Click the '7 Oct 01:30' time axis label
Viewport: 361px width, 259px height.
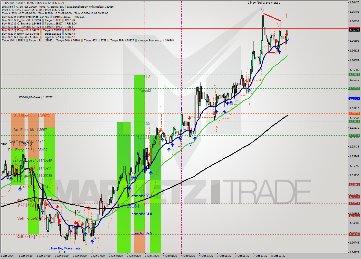coord(224,256)
